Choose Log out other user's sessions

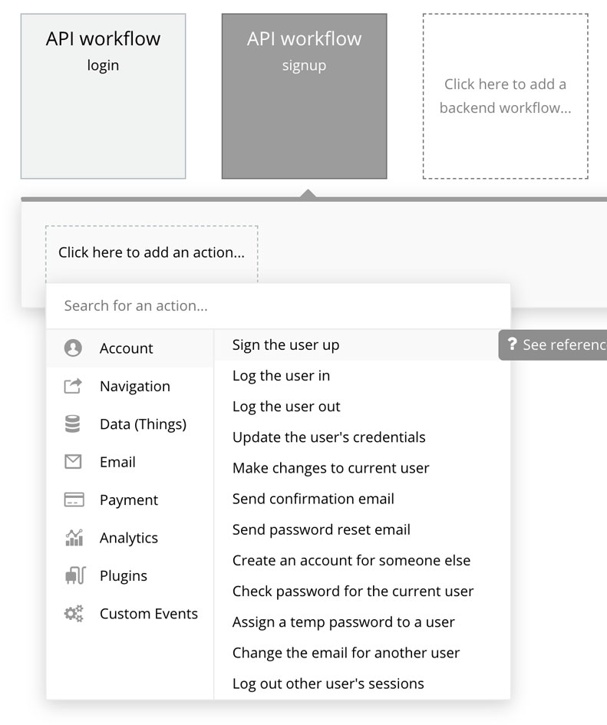pyautogui.click(x=328, y=684)
